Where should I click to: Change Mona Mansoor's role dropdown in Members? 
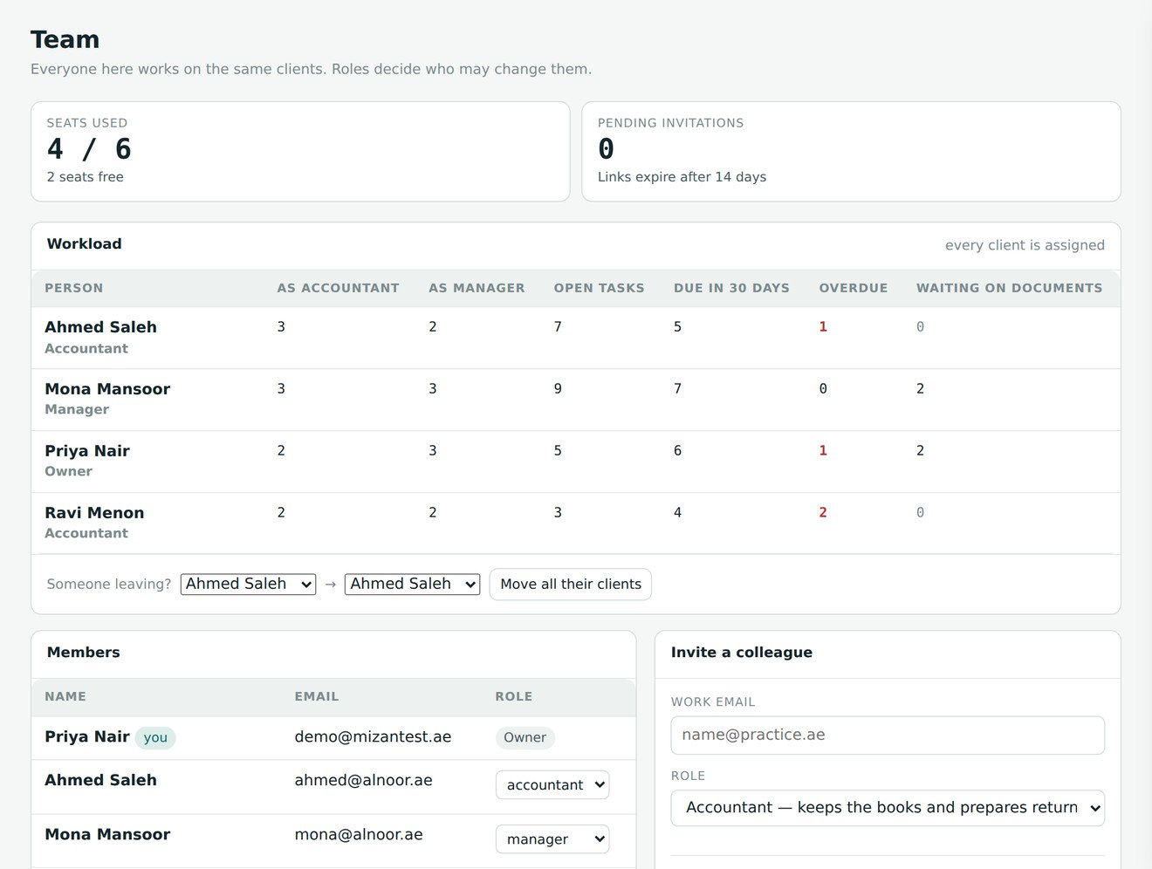[x=552, y=838]
